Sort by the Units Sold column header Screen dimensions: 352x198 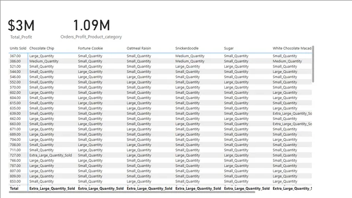pos(18,48)
